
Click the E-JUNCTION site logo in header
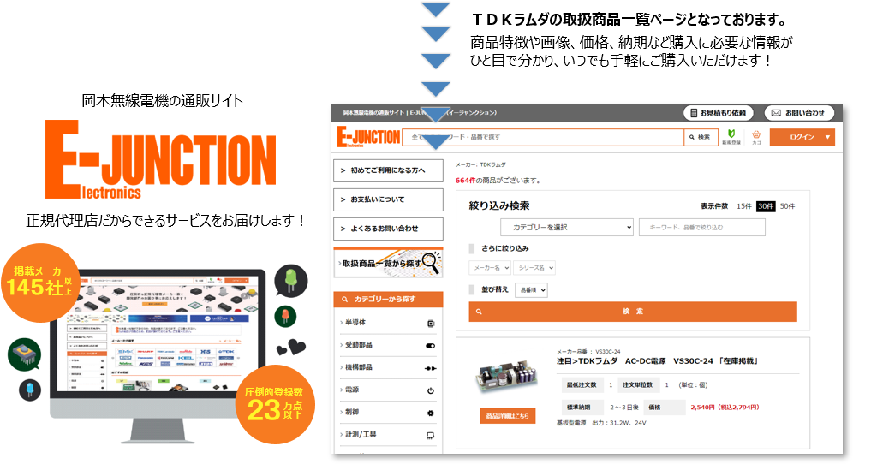point(368,137)
